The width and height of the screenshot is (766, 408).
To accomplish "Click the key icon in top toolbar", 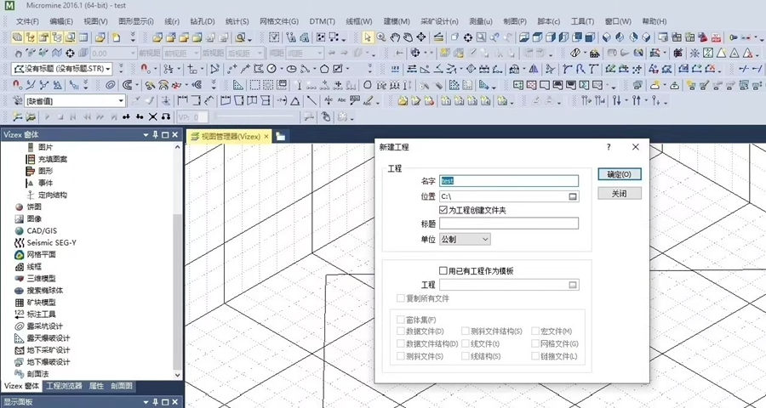I will tap(734, 37).
